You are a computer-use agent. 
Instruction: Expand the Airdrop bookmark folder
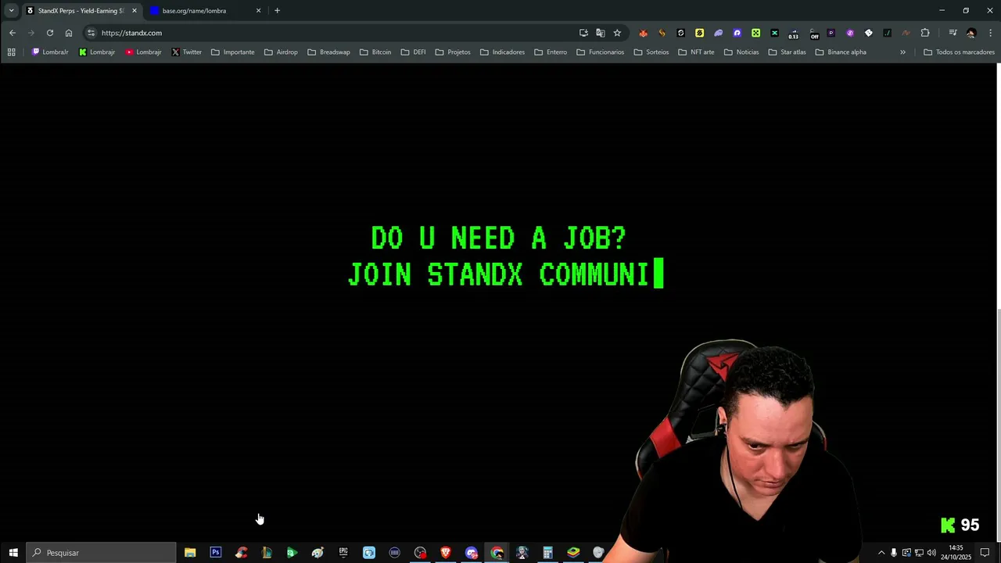(281, 52)
